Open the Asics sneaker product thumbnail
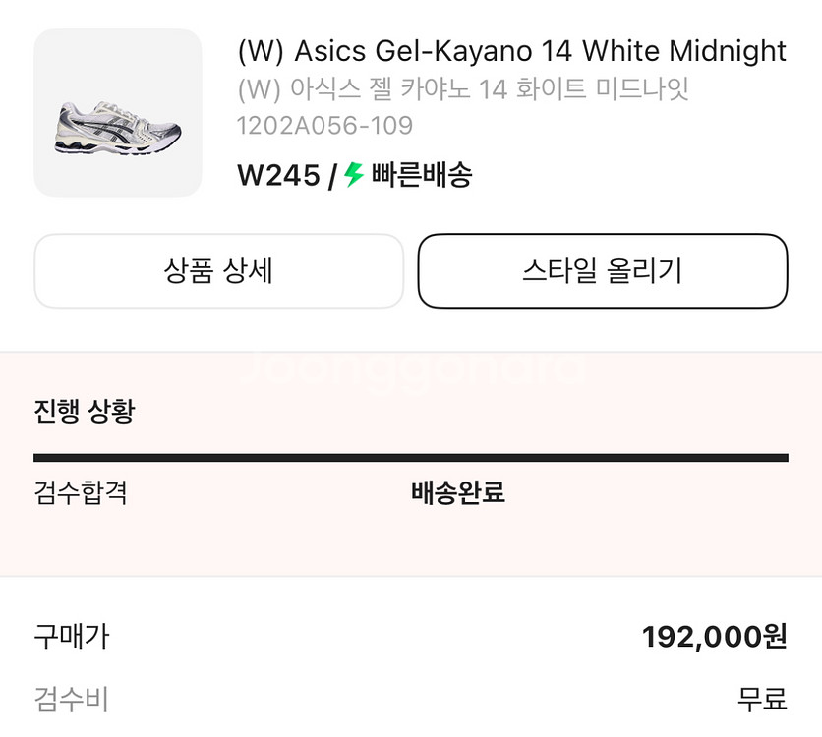Viewport: 822px width, 737px height. tap(118, 113)
